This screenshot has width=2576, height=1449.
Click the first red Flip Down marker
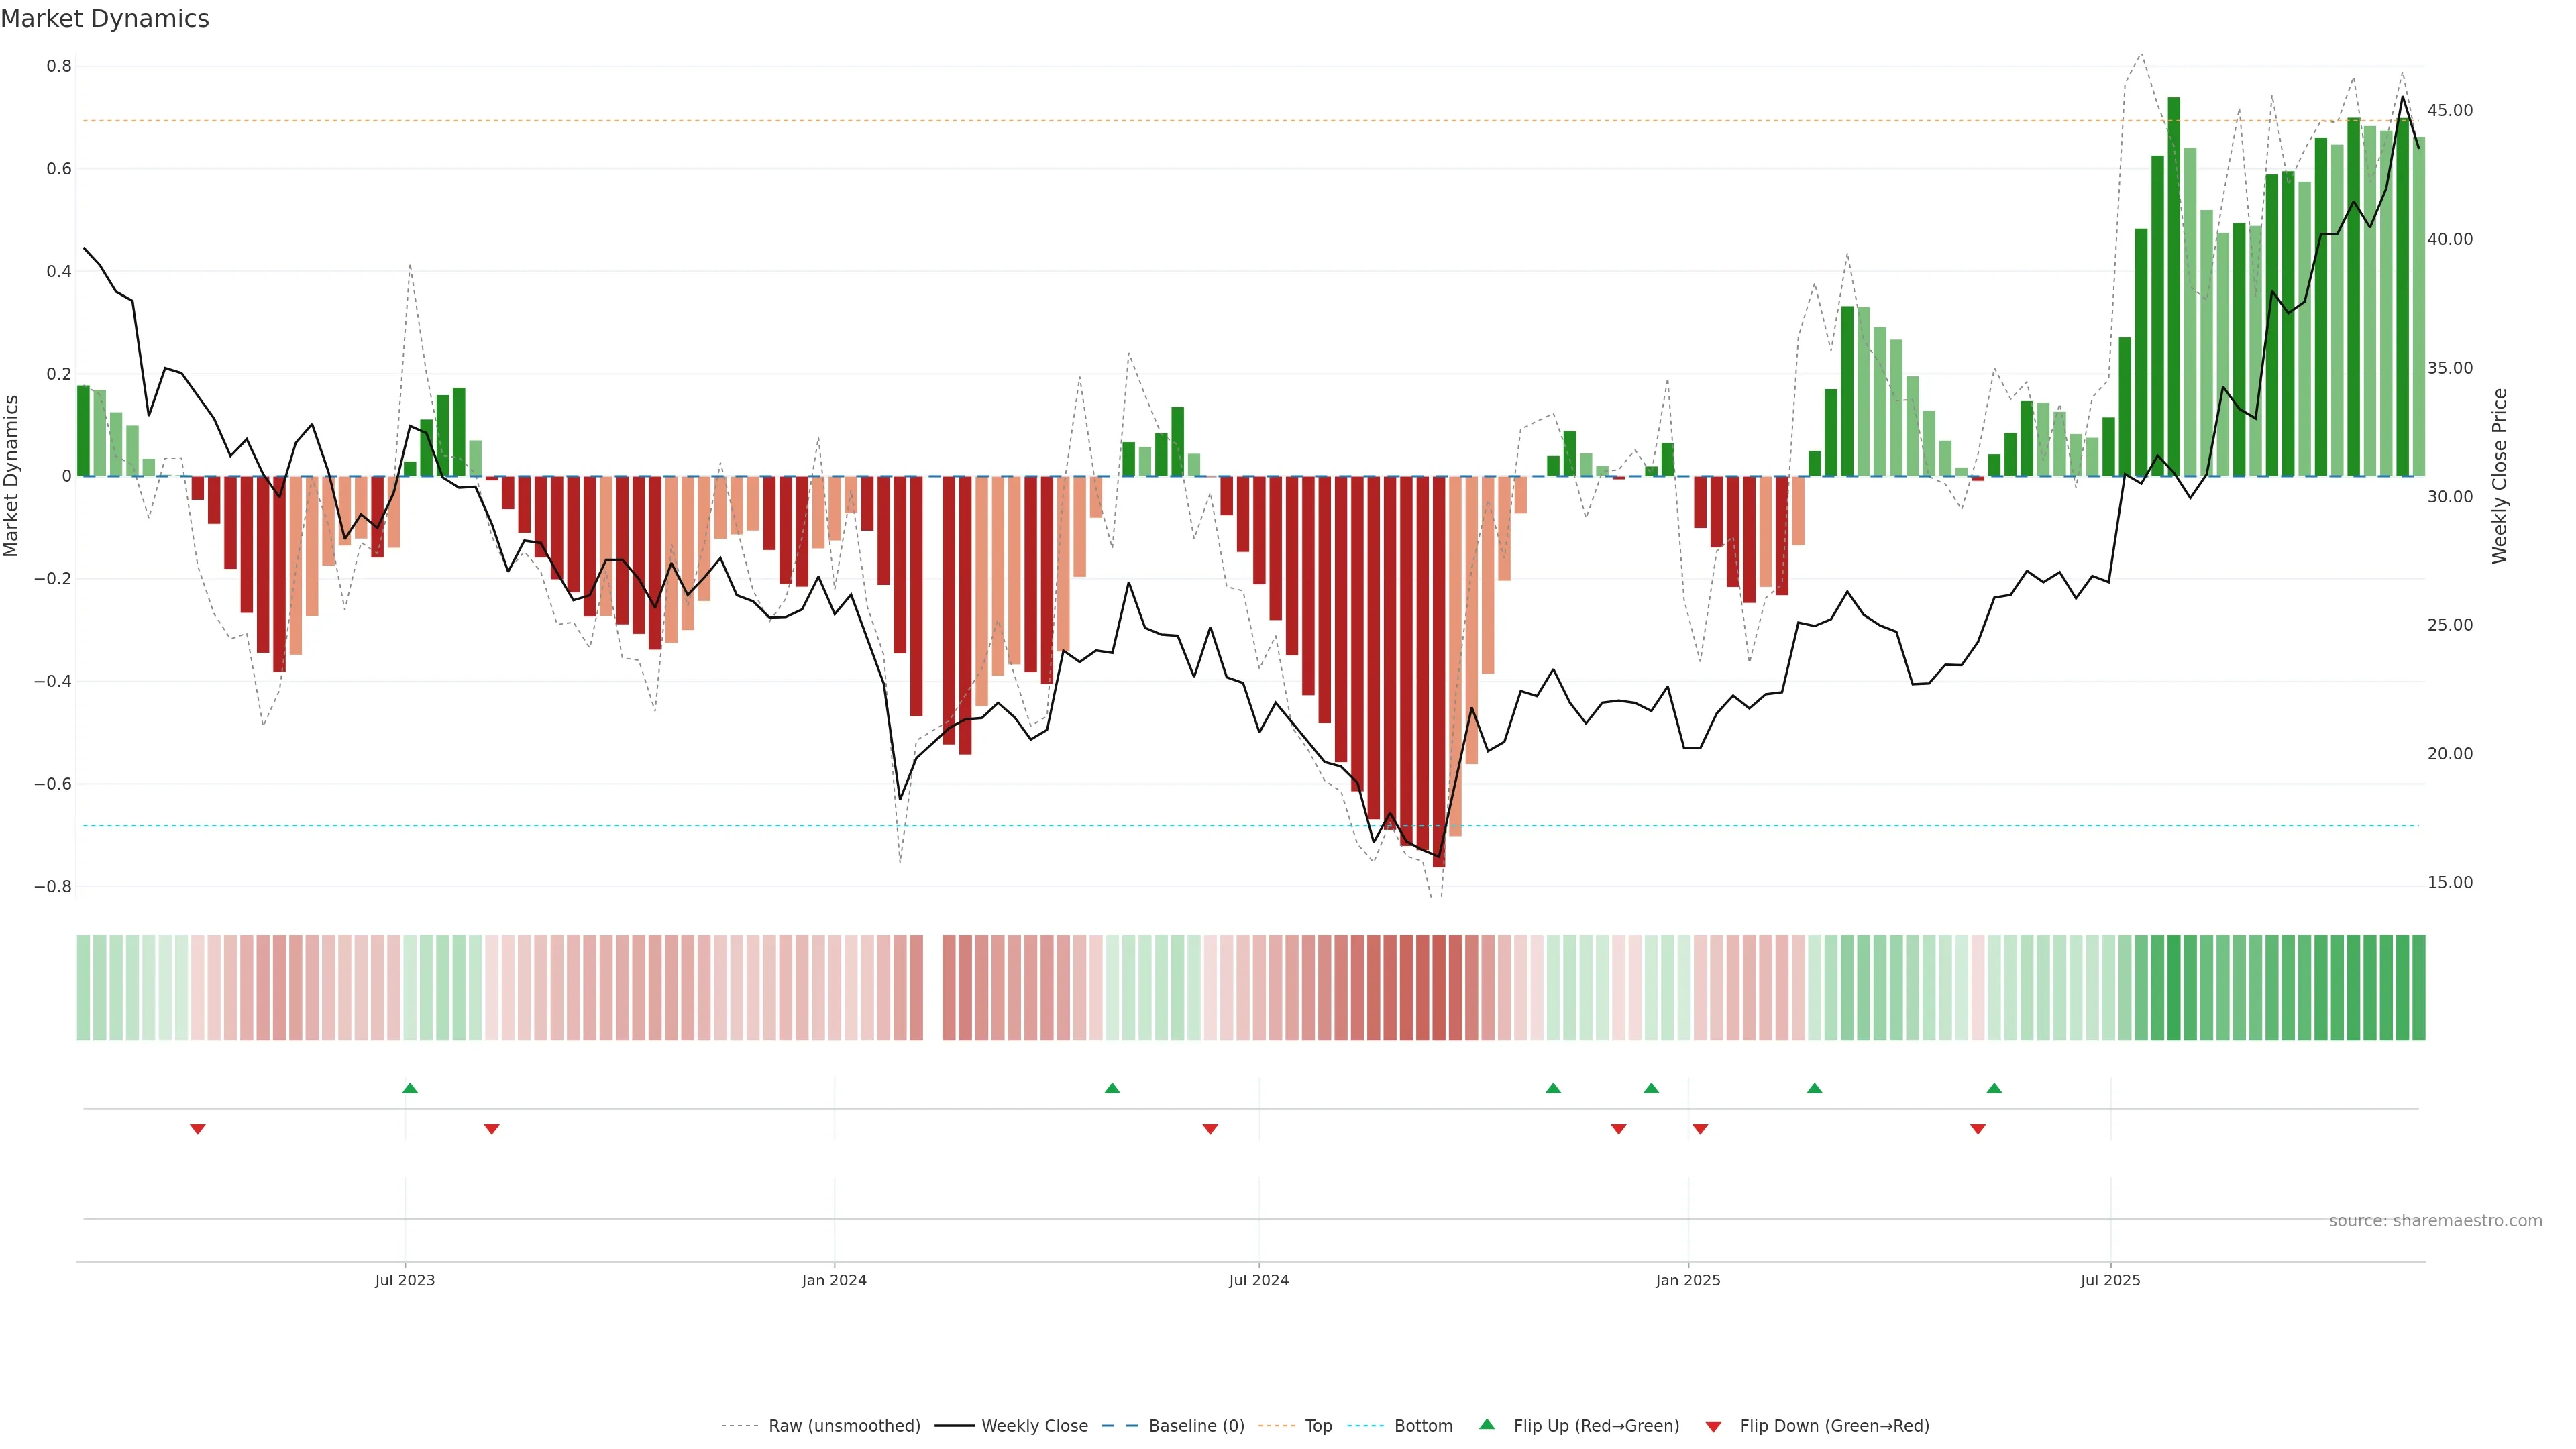pos(198,1129)
